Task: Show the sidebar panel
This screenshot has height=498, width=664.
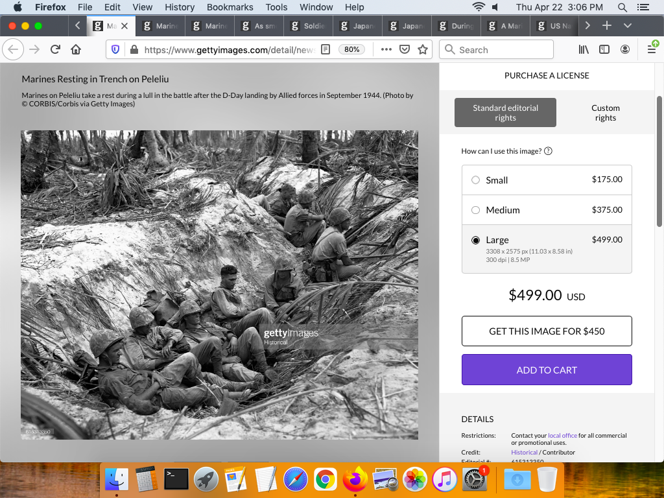Action: pyautogui.click(x=604, y=49)
